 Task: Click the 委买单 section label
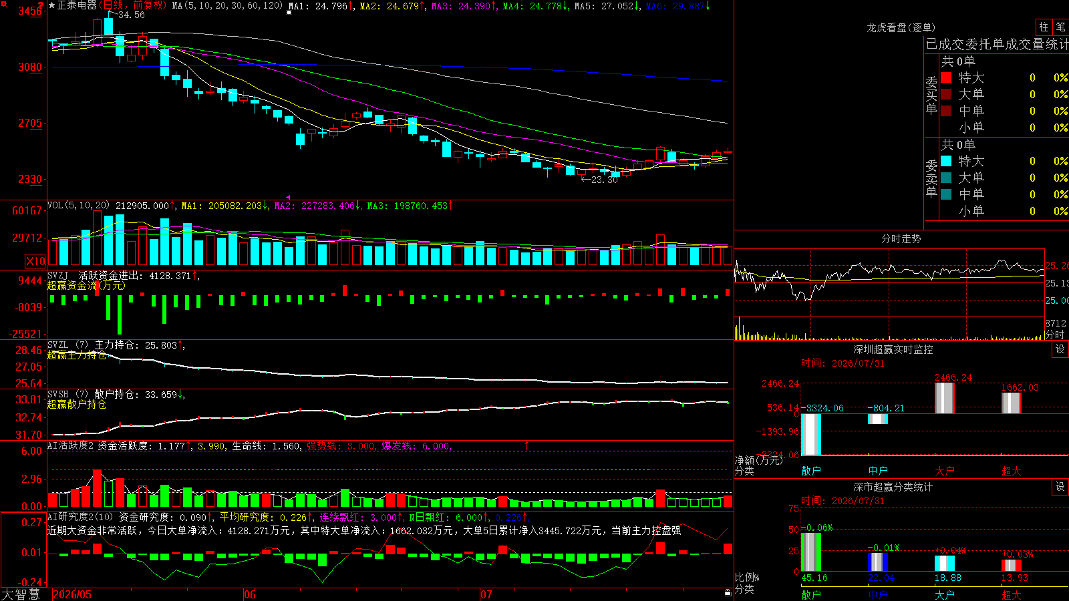(931, 95)
